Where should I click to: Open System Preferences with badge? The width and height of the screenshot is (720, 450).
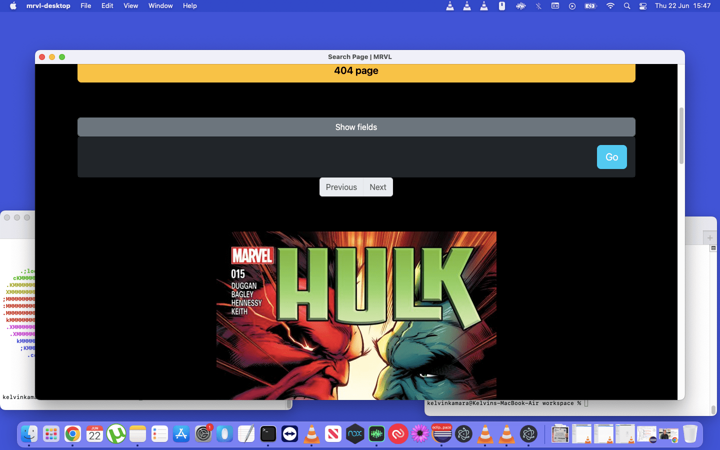point(203,434)
